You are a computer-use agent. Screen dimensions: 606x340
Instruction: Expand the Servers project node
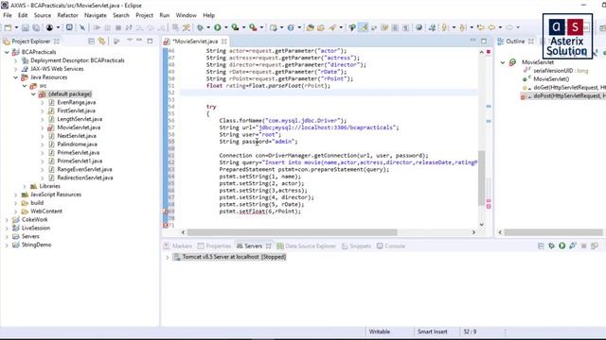[7, 236]
